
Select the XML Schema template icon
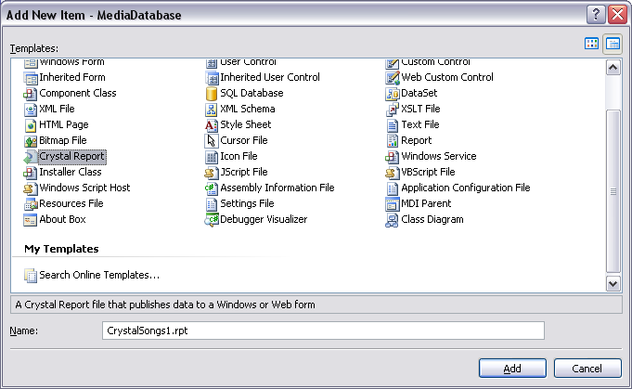pyautogui.click(x=212, y=110)
